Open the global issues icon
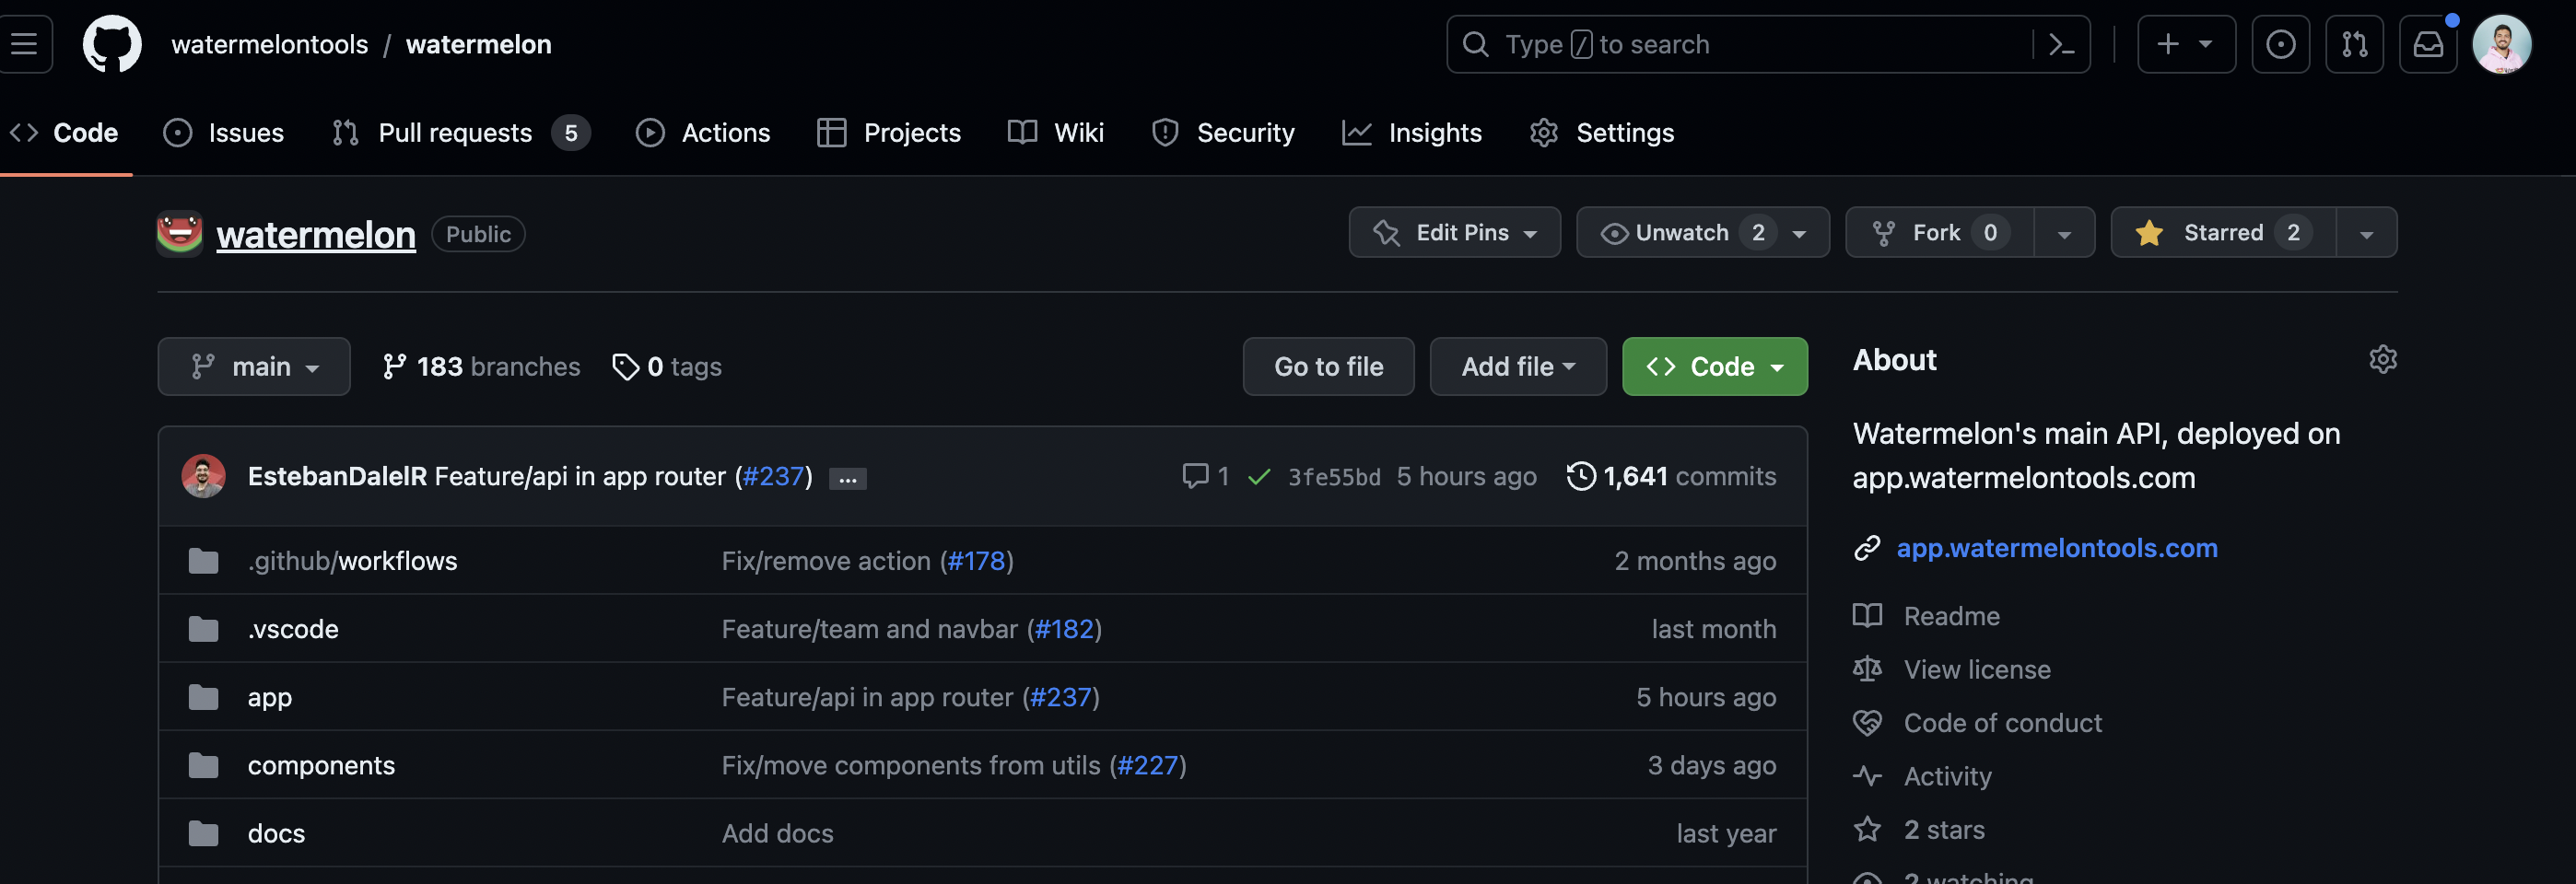 pos(2280,44)
